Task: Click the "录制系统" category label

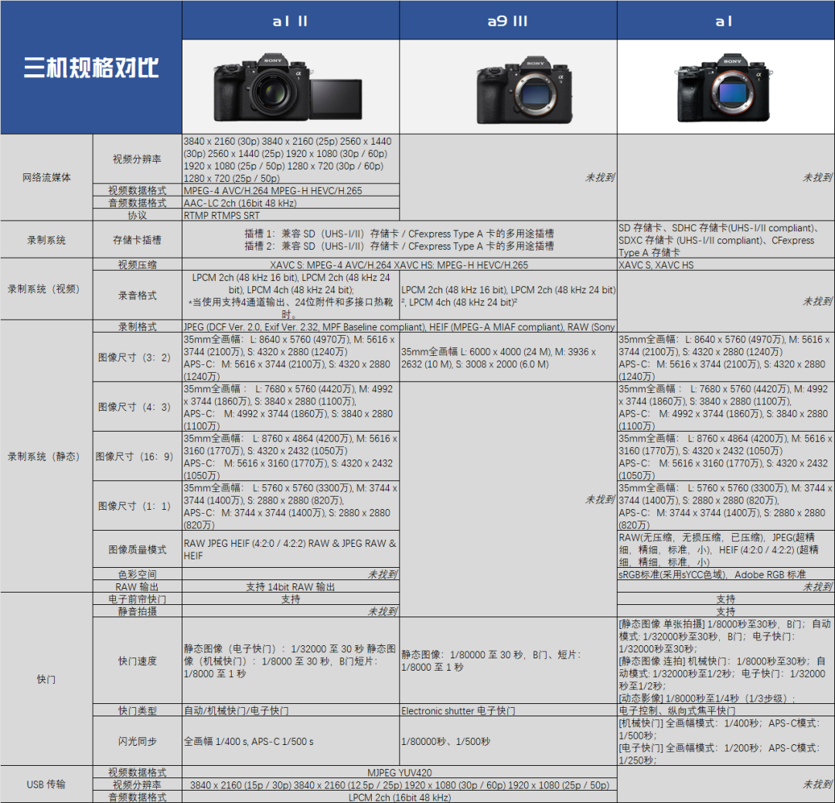Action: (46, 240)
